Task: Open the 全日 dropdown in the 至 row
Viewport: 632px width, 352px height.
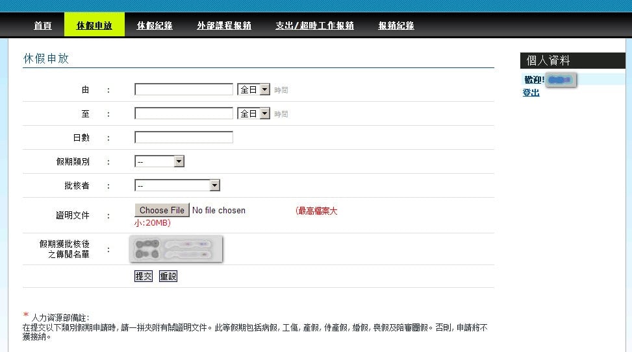Action: (253, 113)
